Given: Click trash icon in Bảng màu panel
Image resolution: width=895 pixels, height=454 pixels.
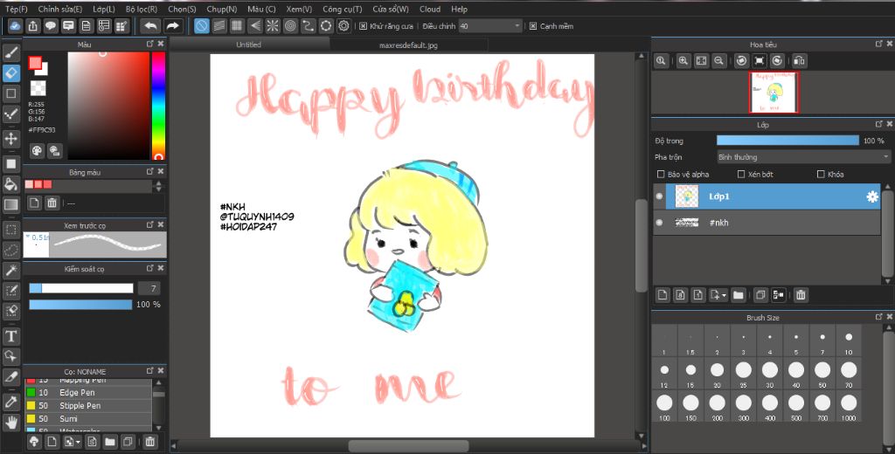Looking at the screenshot, I should [x=52, y=203].
